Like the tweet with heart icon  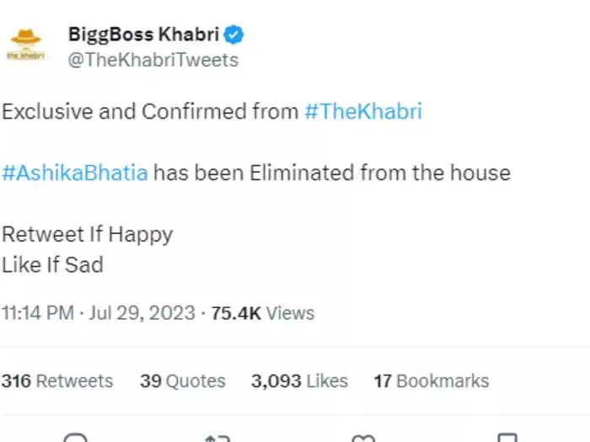pos(363,438)
